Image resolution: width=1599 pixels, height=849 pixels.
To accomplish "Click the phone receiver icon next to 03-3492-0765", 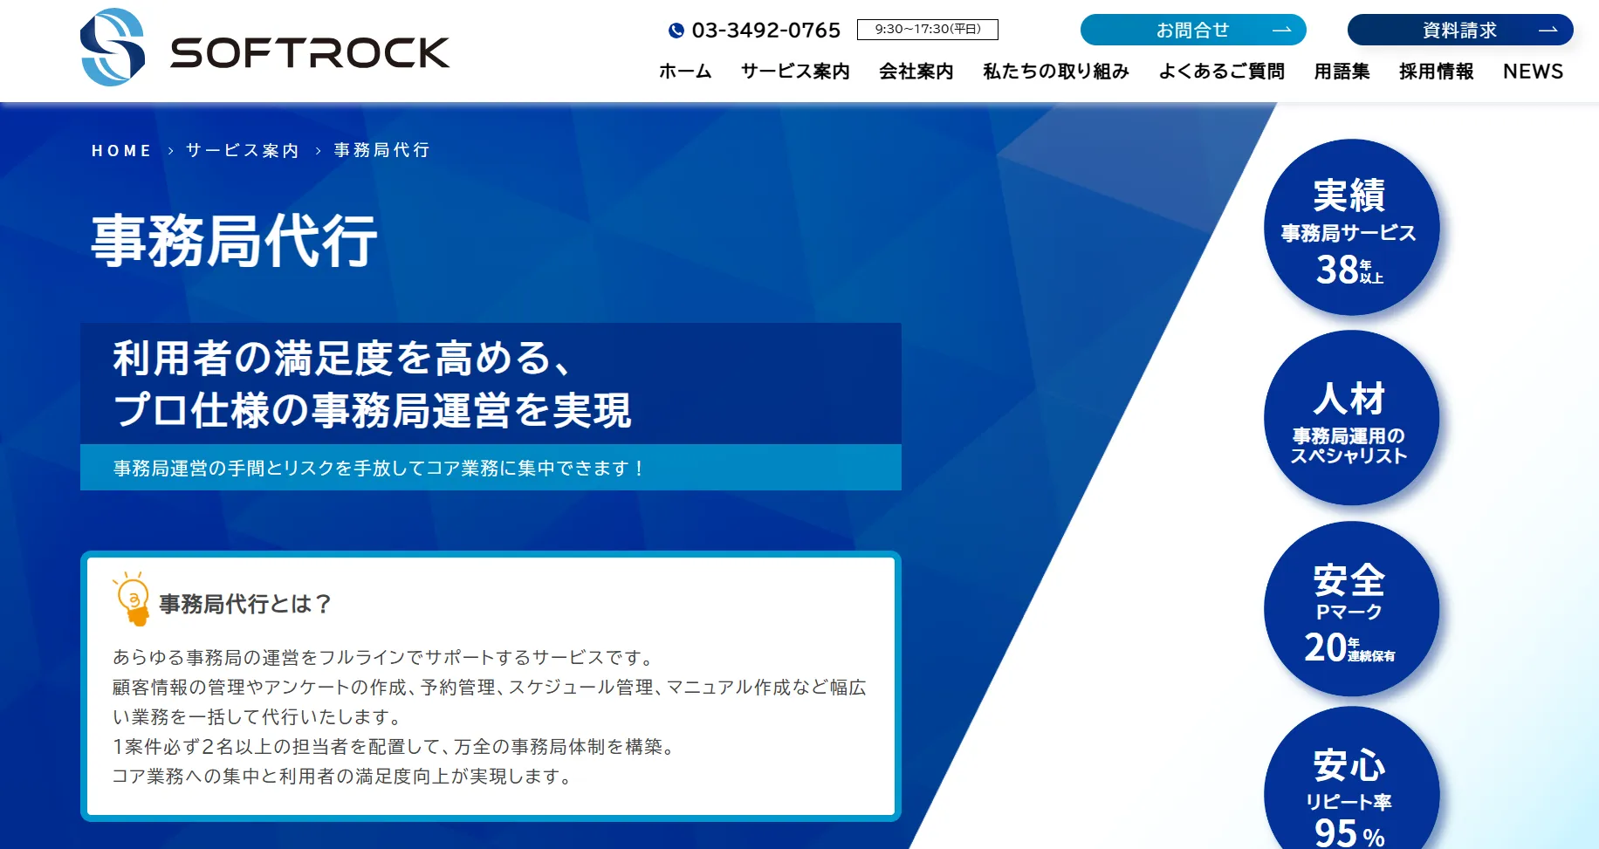I will point(675,31).
